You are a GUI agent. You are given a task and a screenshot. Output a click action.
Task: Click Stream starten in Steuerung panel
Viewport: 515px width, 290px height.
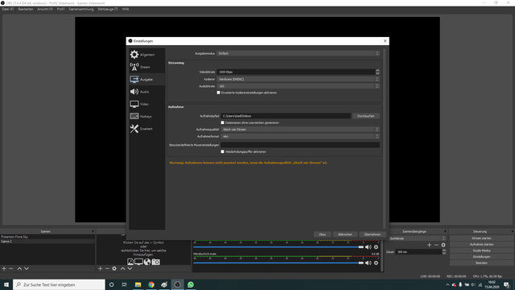coord(481,238)
